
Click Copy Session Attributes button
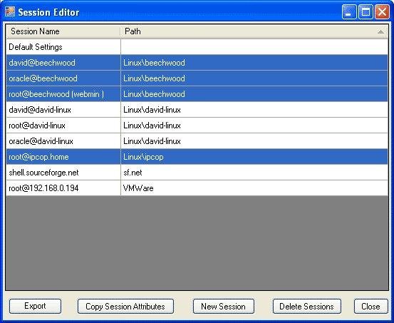tap(125, 306)
